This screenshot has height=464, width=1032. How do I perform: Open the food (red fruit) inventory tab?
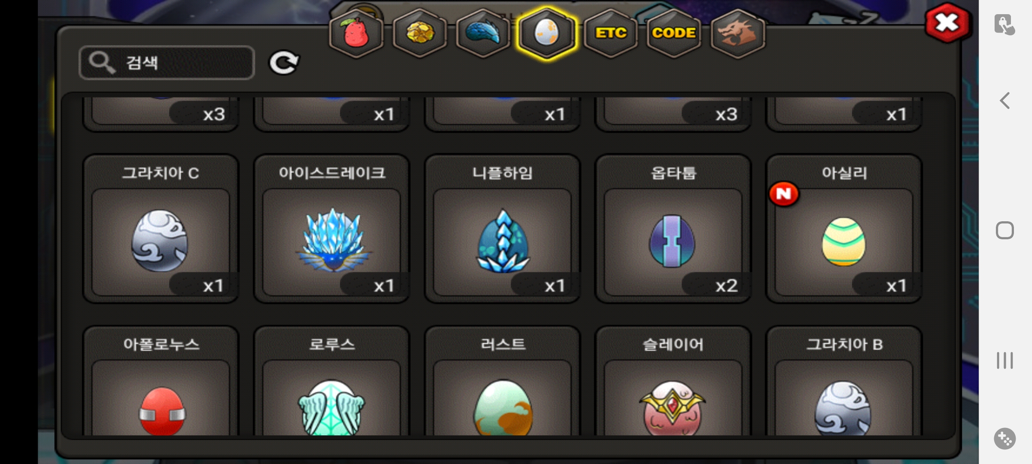point(356,33)
